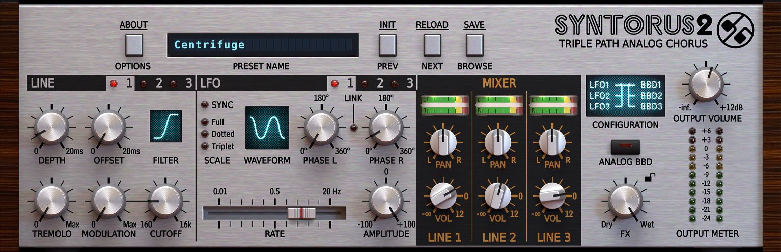The width and height of the screenshot is (781, 252).
Task: Click the OUTPUT VOLUME knob
Action: point(706,85)
